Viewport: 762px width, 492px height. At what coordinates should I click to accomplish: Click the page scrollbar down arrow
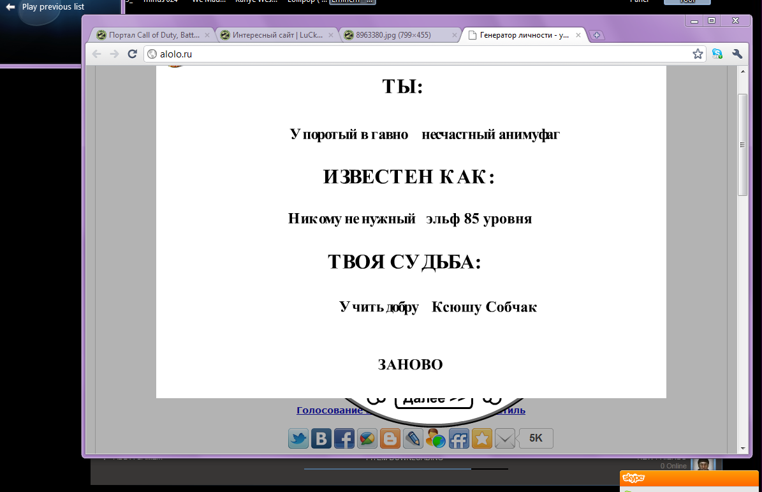click(743, 448)
